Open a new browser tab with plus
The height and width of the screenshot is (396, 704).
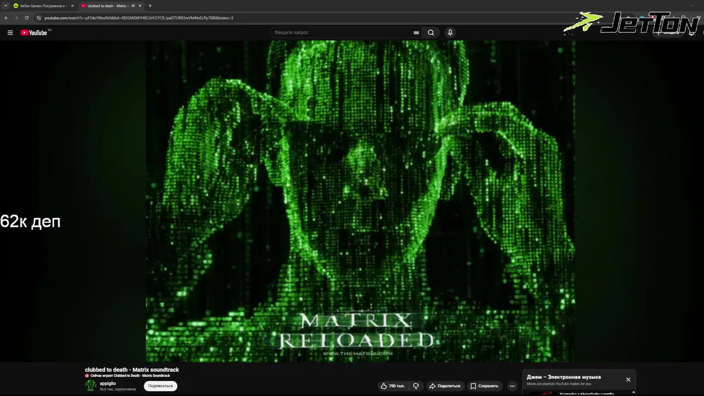click(x=150, y=5)
